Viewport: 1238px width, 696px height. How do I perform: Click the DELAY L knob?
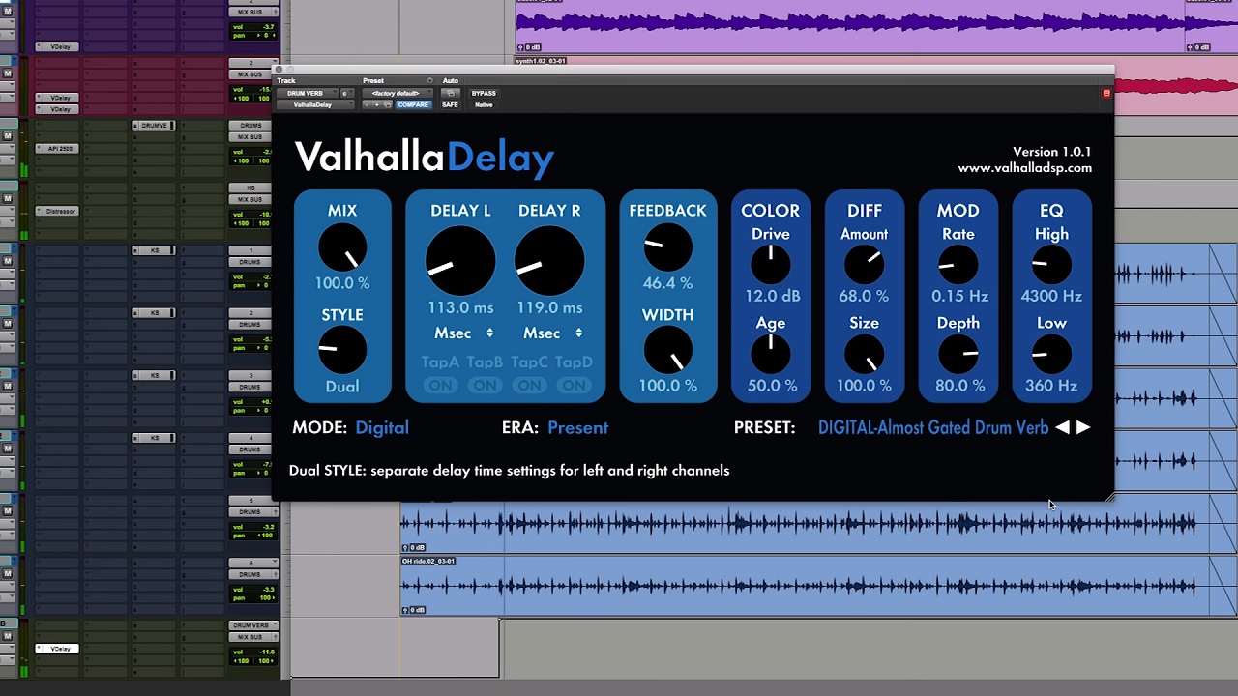click(460, 261)
